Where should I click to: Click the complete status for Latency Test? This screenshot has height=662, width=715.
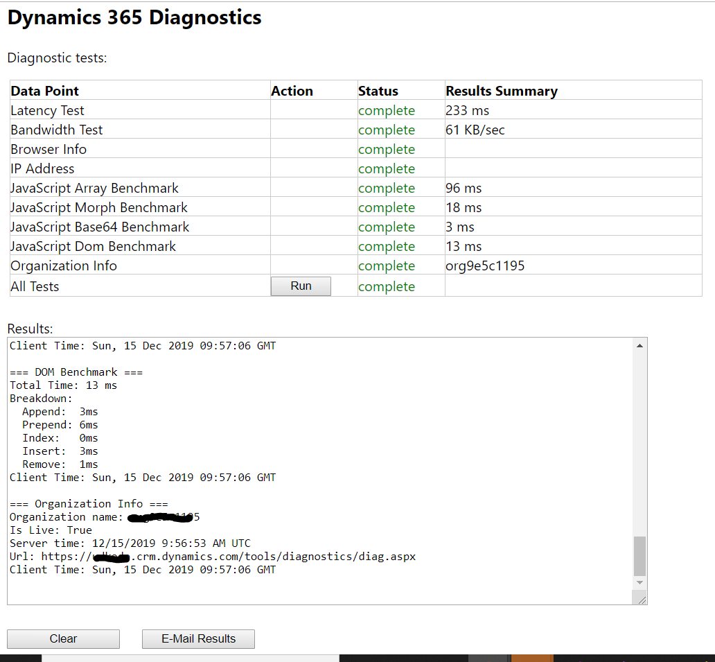coord(386,110)
